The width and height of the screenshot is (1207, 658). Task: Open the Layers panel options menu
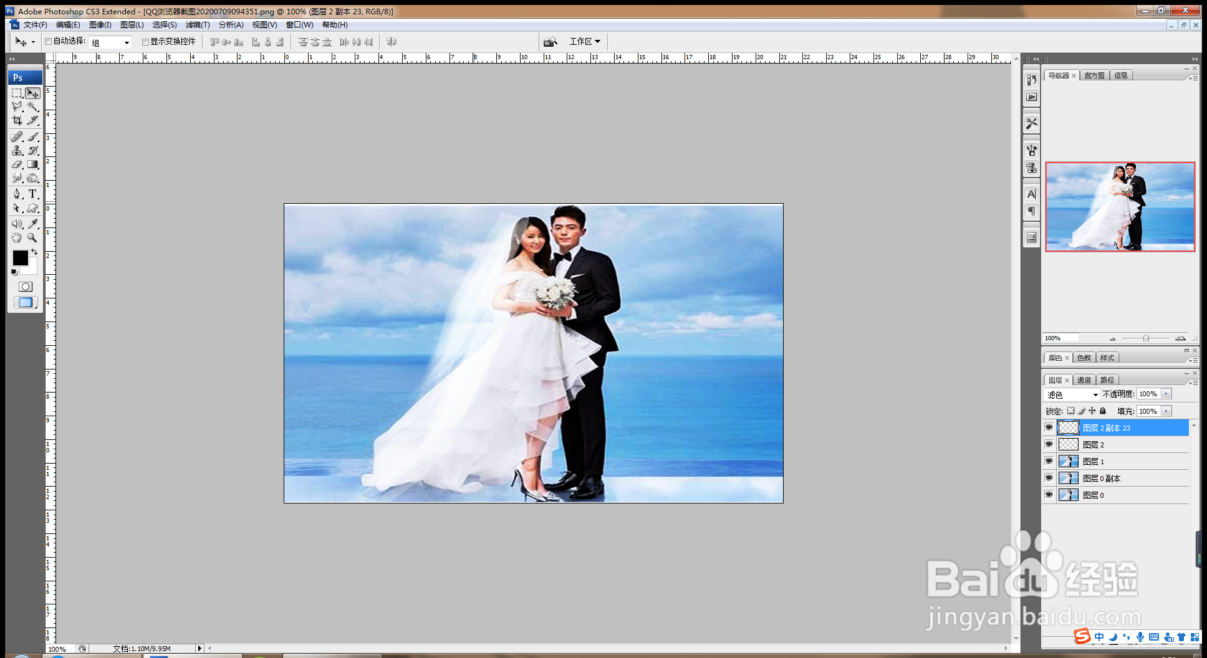pos(1194,382)
